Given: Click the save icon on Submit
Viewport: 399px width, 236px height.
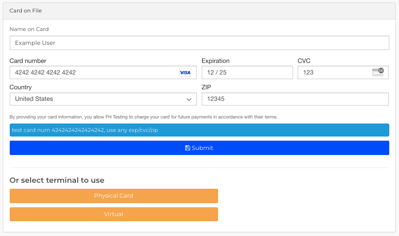Looking at the screenshot, I should (x=187, y=148).
